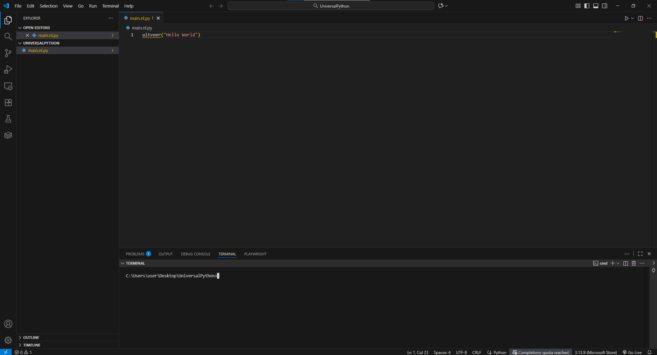Open the Source Control view
The height and width of the screenshot is (355, 657).
tap(8, 53)
